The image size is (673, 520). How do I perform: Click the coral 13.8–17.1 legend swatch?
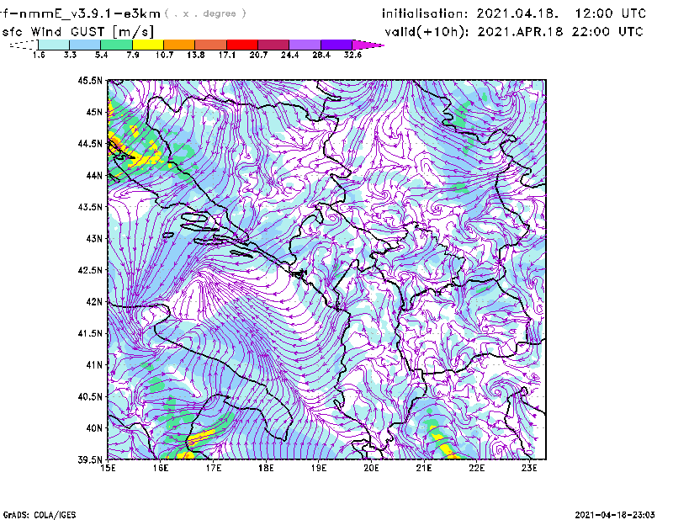[x=211, y=45]
